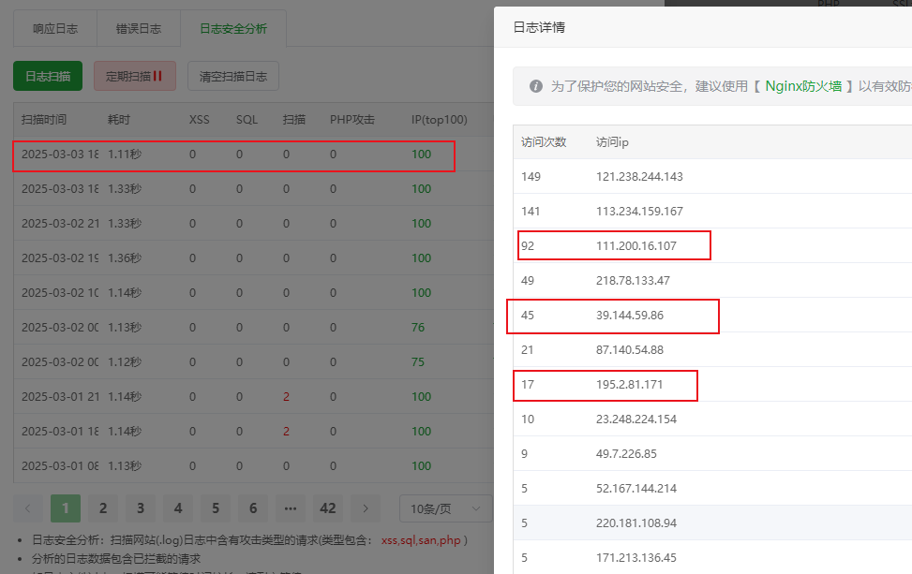Screen dimensions: 912x574
Task: Select the IP(top100) column header
Action: pos(440,119)
